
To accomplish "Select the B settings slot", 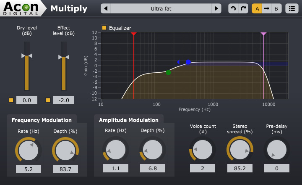I will (x=276, y=8).
